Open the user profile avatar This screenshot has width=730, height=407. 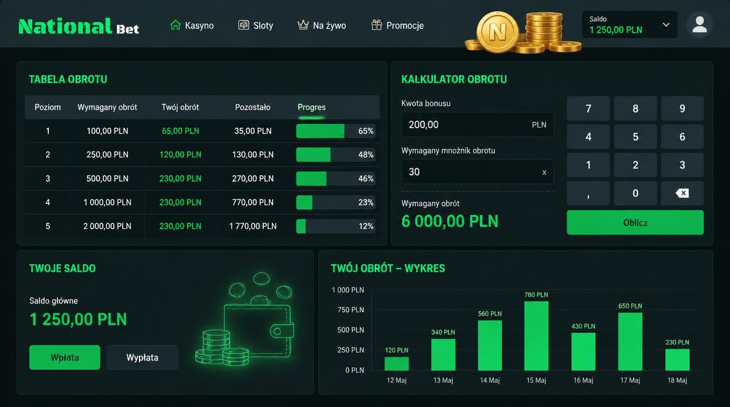[699, 24]
